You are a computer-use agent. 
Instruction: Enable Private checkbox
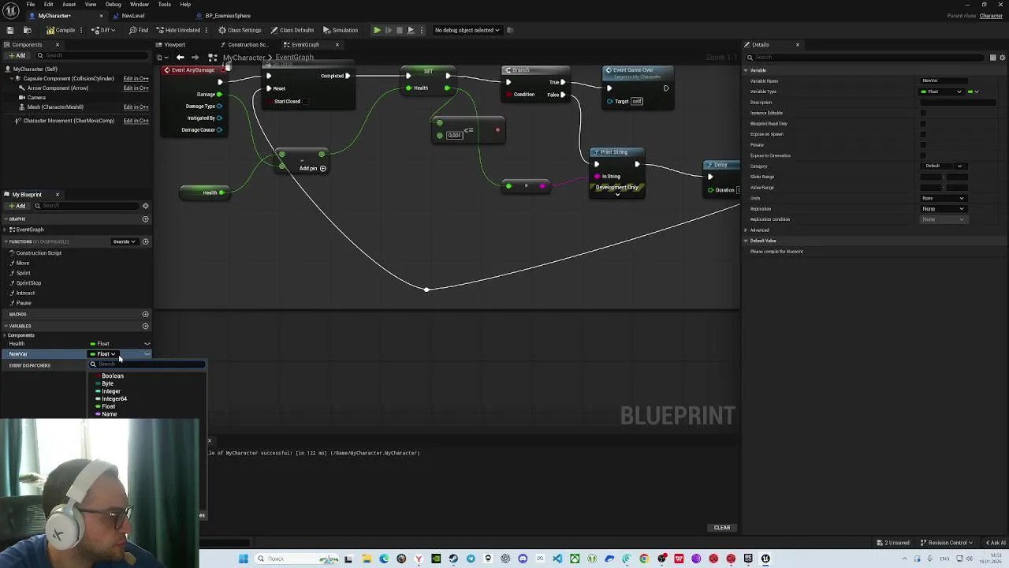pyautogui.click(x=924, y=145)
